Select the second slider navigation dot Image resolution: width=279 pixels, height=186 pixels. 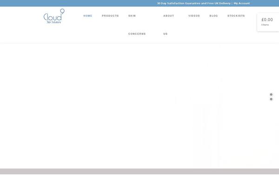tap(271, 99)
